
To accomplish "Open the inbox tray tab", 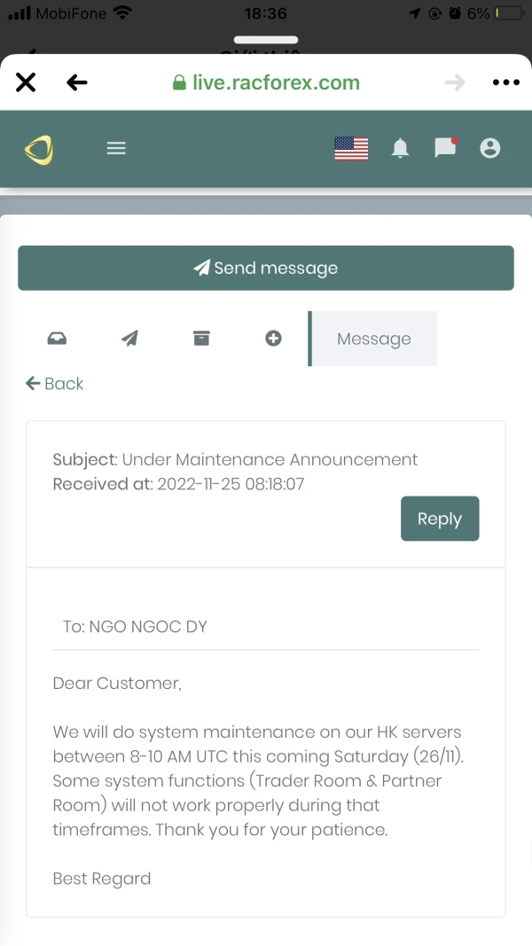I will pyautogui.click(x=57, y=338).
